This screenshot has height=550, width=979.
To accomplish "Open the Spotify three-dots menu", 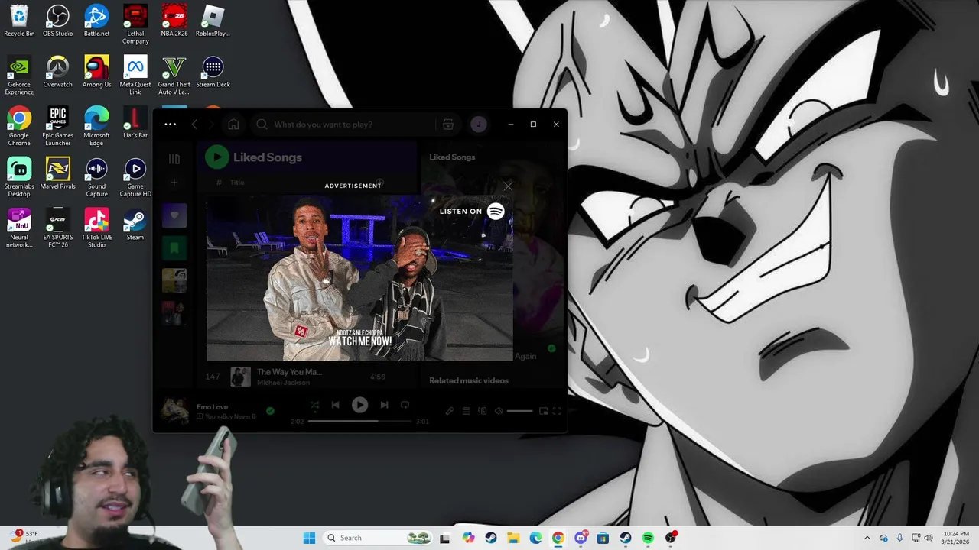I will (170, 125).
